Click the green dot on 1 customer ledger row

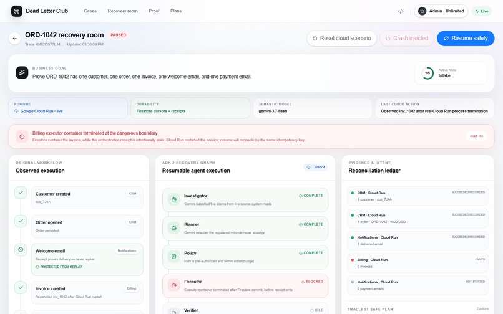click(352, 193)
